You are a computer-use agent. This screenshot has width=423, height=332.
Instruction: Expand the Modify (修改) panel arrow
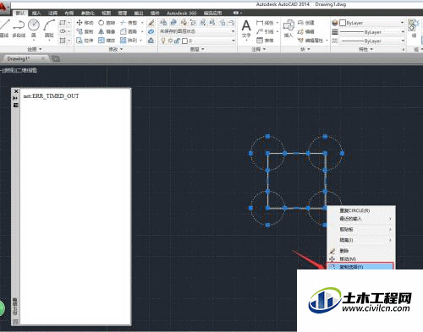click(122, 49)
